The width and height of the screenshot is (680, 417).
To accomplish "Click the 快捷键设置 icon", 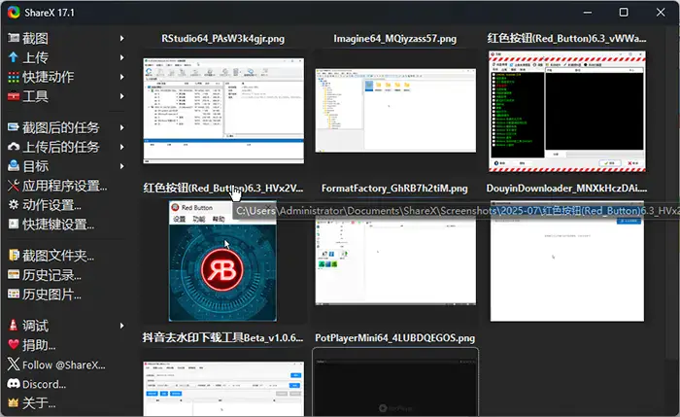I will 14,224.
